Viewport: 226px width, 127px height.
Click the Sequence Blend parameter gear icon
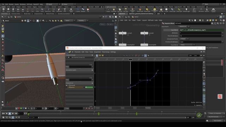tap(212, 23)
